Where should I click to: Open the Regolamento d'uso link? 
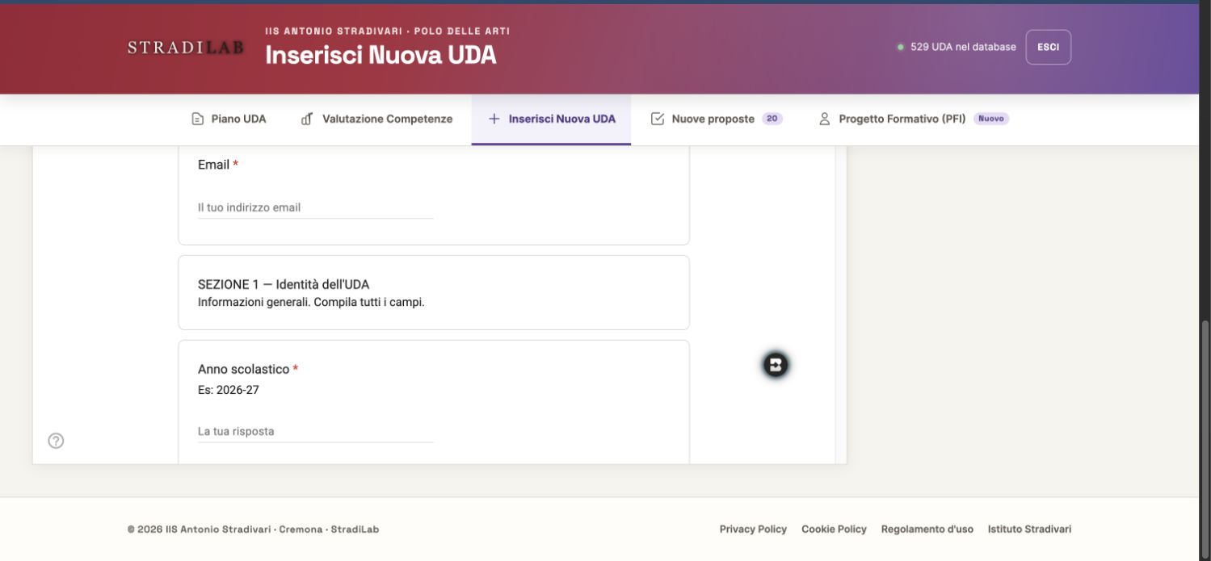pos(927,530)
